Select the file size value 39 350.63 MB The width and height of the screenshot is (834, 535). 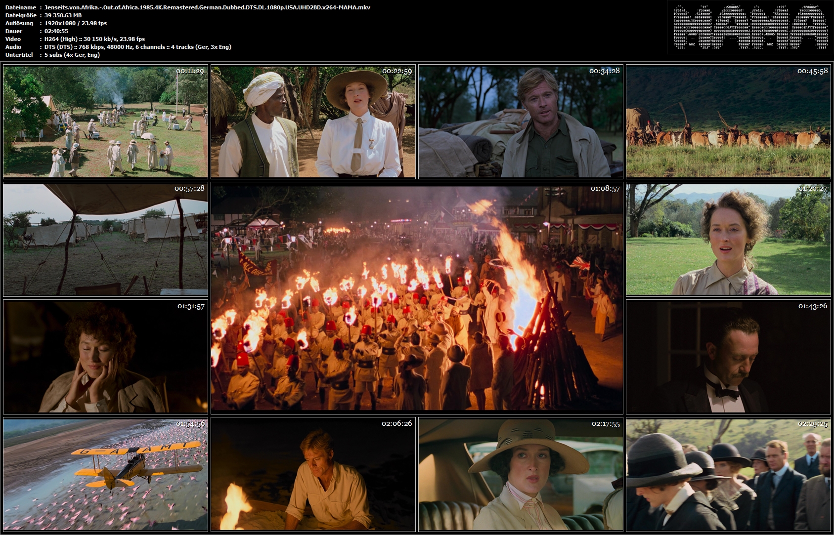[63, 15]
